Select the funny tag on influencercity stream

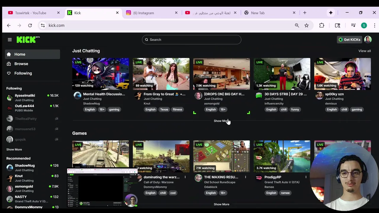(295, 109)
